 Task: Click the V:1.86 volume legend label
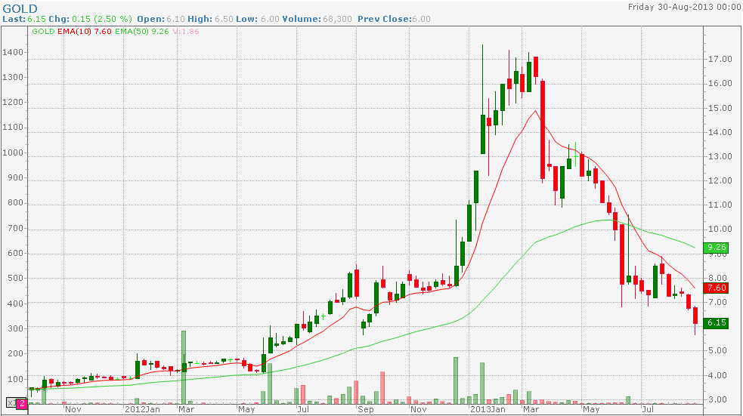[x=185, y=31]
